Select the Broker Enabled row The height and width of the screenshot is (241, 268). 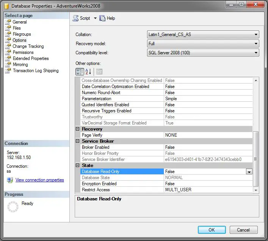(166, 147)
